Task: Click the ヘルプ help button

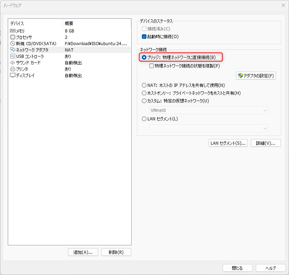Action: (271, 268)
